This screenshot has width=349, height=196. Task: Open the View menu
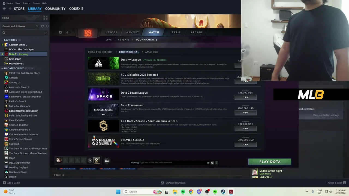click(18, 3)
